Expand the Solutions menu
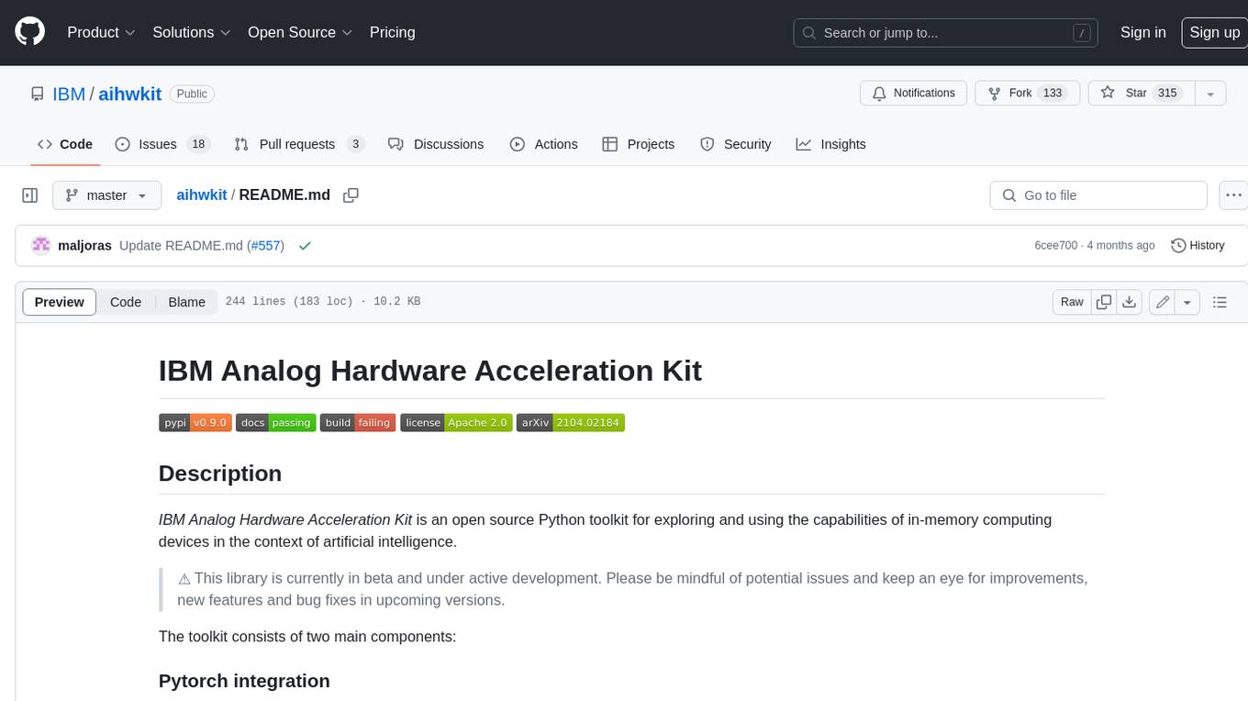Image resolution: width=1248 pixels, height=701 pixels. click(x=192, y=32)
